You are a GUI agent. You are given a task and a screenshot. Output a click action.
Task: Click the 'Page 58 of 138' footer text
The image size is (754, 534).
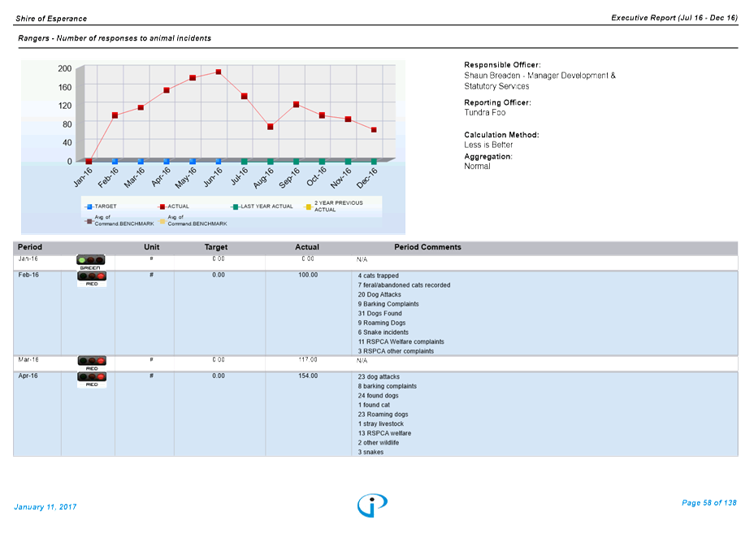[708, 503]
